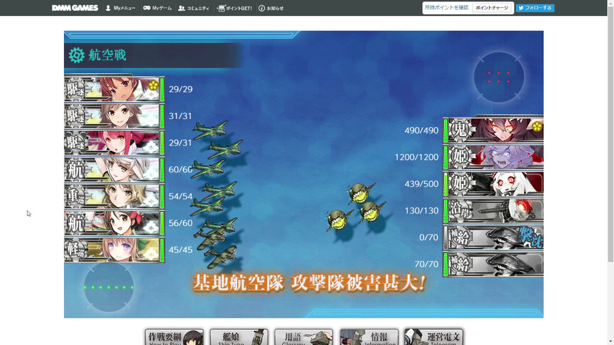Click the green HP bar of 45/45 light cruiser
This screenshot has height=345, width=614.
click(x=162, y=250)
